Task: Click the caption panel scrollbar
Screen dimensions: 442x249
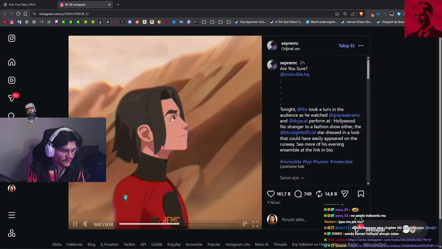Action: [368, 69]
